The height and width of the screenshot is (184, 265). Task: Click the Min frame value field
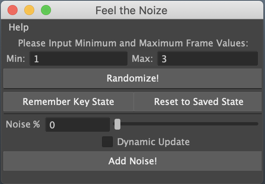coord(78,59)
